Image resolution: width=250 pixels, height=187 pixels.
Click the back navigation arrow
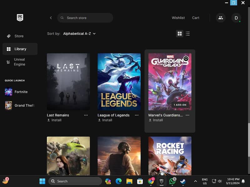click(51, 18)
